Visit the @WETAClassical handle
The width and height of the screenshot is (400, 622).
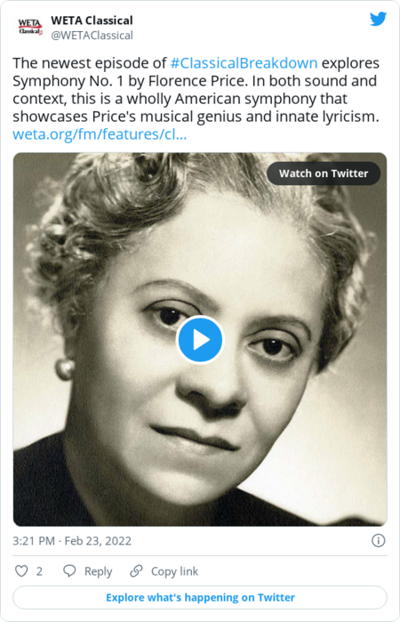[x=92, y=36]
